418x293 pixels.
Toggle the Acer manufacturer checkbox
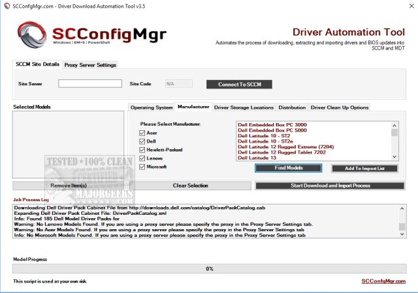point(142,133)
